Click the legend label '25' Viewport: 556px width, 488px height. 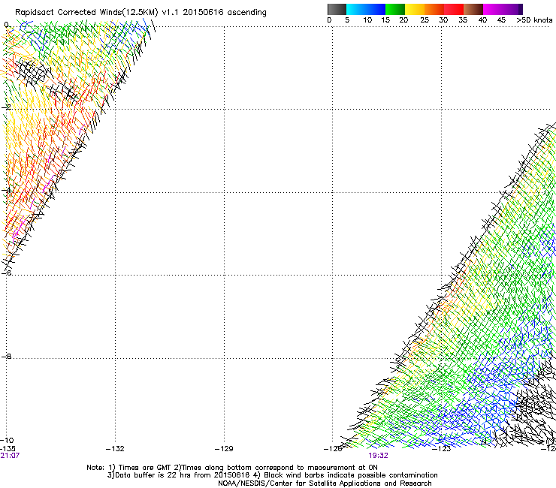425,20
